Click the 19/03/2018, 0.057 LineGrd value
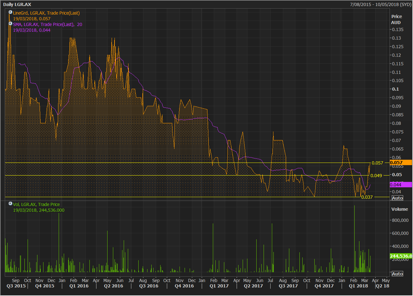The width and height of the screenshot is (413, 296). point(32,19)
